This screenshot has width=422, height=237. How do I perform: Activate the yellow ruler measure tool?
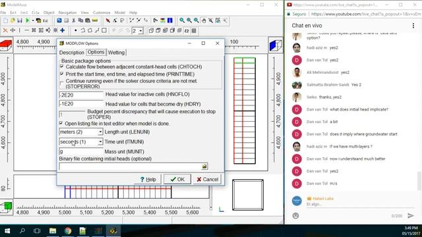tap(95, 20)
